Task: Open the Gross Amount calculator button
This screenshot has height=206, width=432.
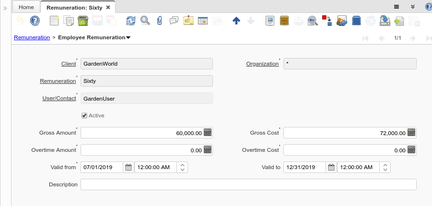Action: pos(208,133)
